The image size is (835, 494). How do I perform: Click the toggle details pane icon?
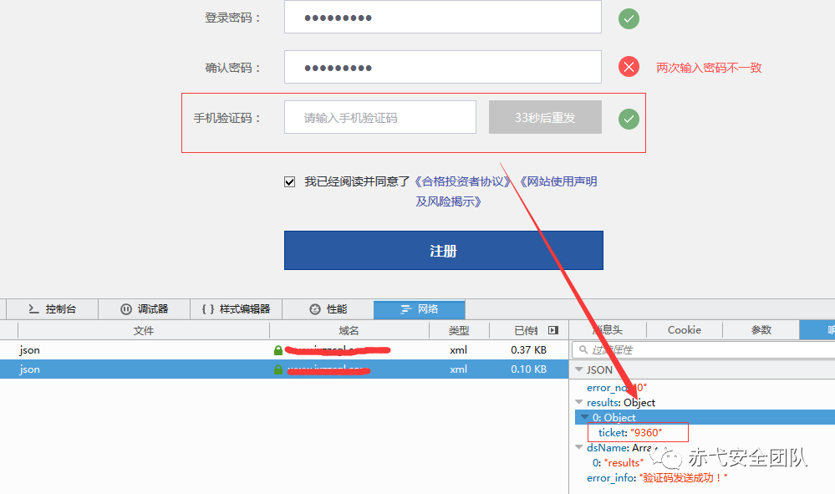(553, 330)
